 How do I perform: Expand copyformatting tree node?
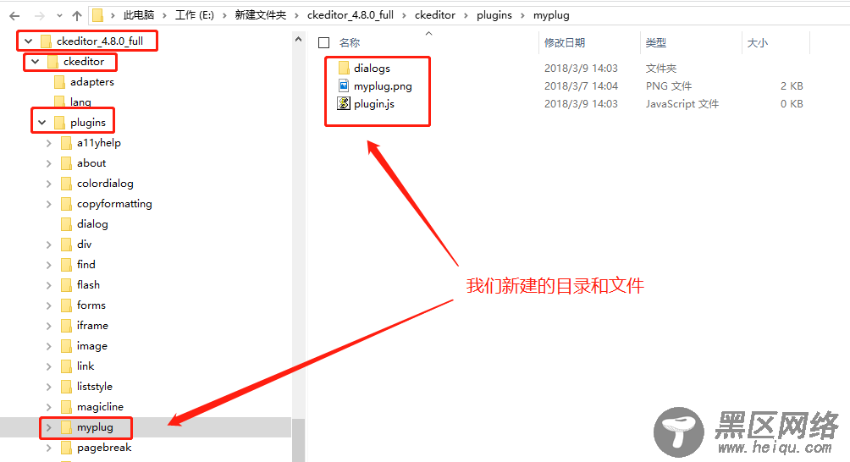click(49, 204)
